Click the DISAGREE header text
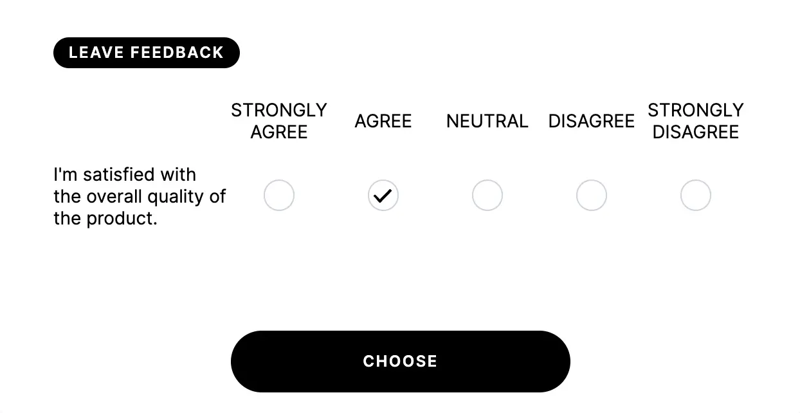This screenshot has width=800, height=413. click(592, 121)
